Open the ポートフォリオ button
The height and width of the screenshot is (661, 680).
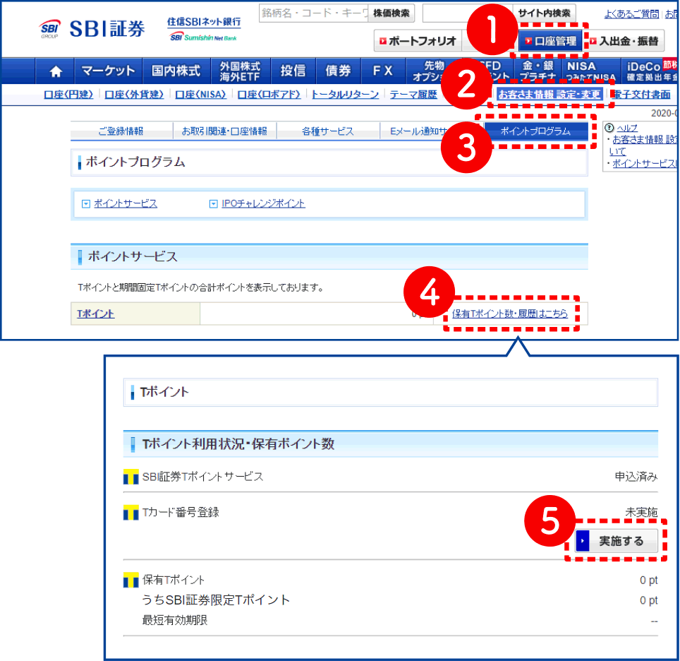pyautogui.click(x=418, y=41)
